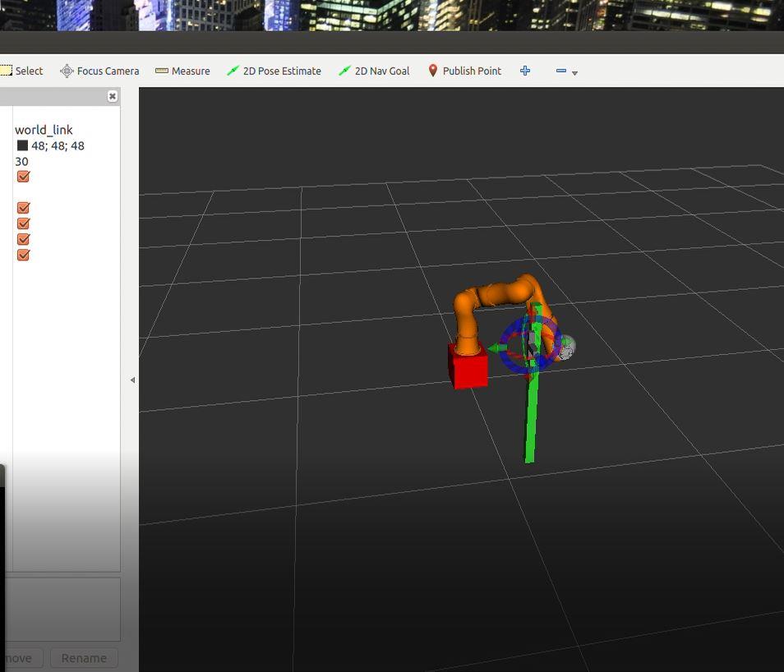Edit the frame rate value 30
Image resolution: width=784 pixels, height=672 pixels.
(x=21, y=162)
